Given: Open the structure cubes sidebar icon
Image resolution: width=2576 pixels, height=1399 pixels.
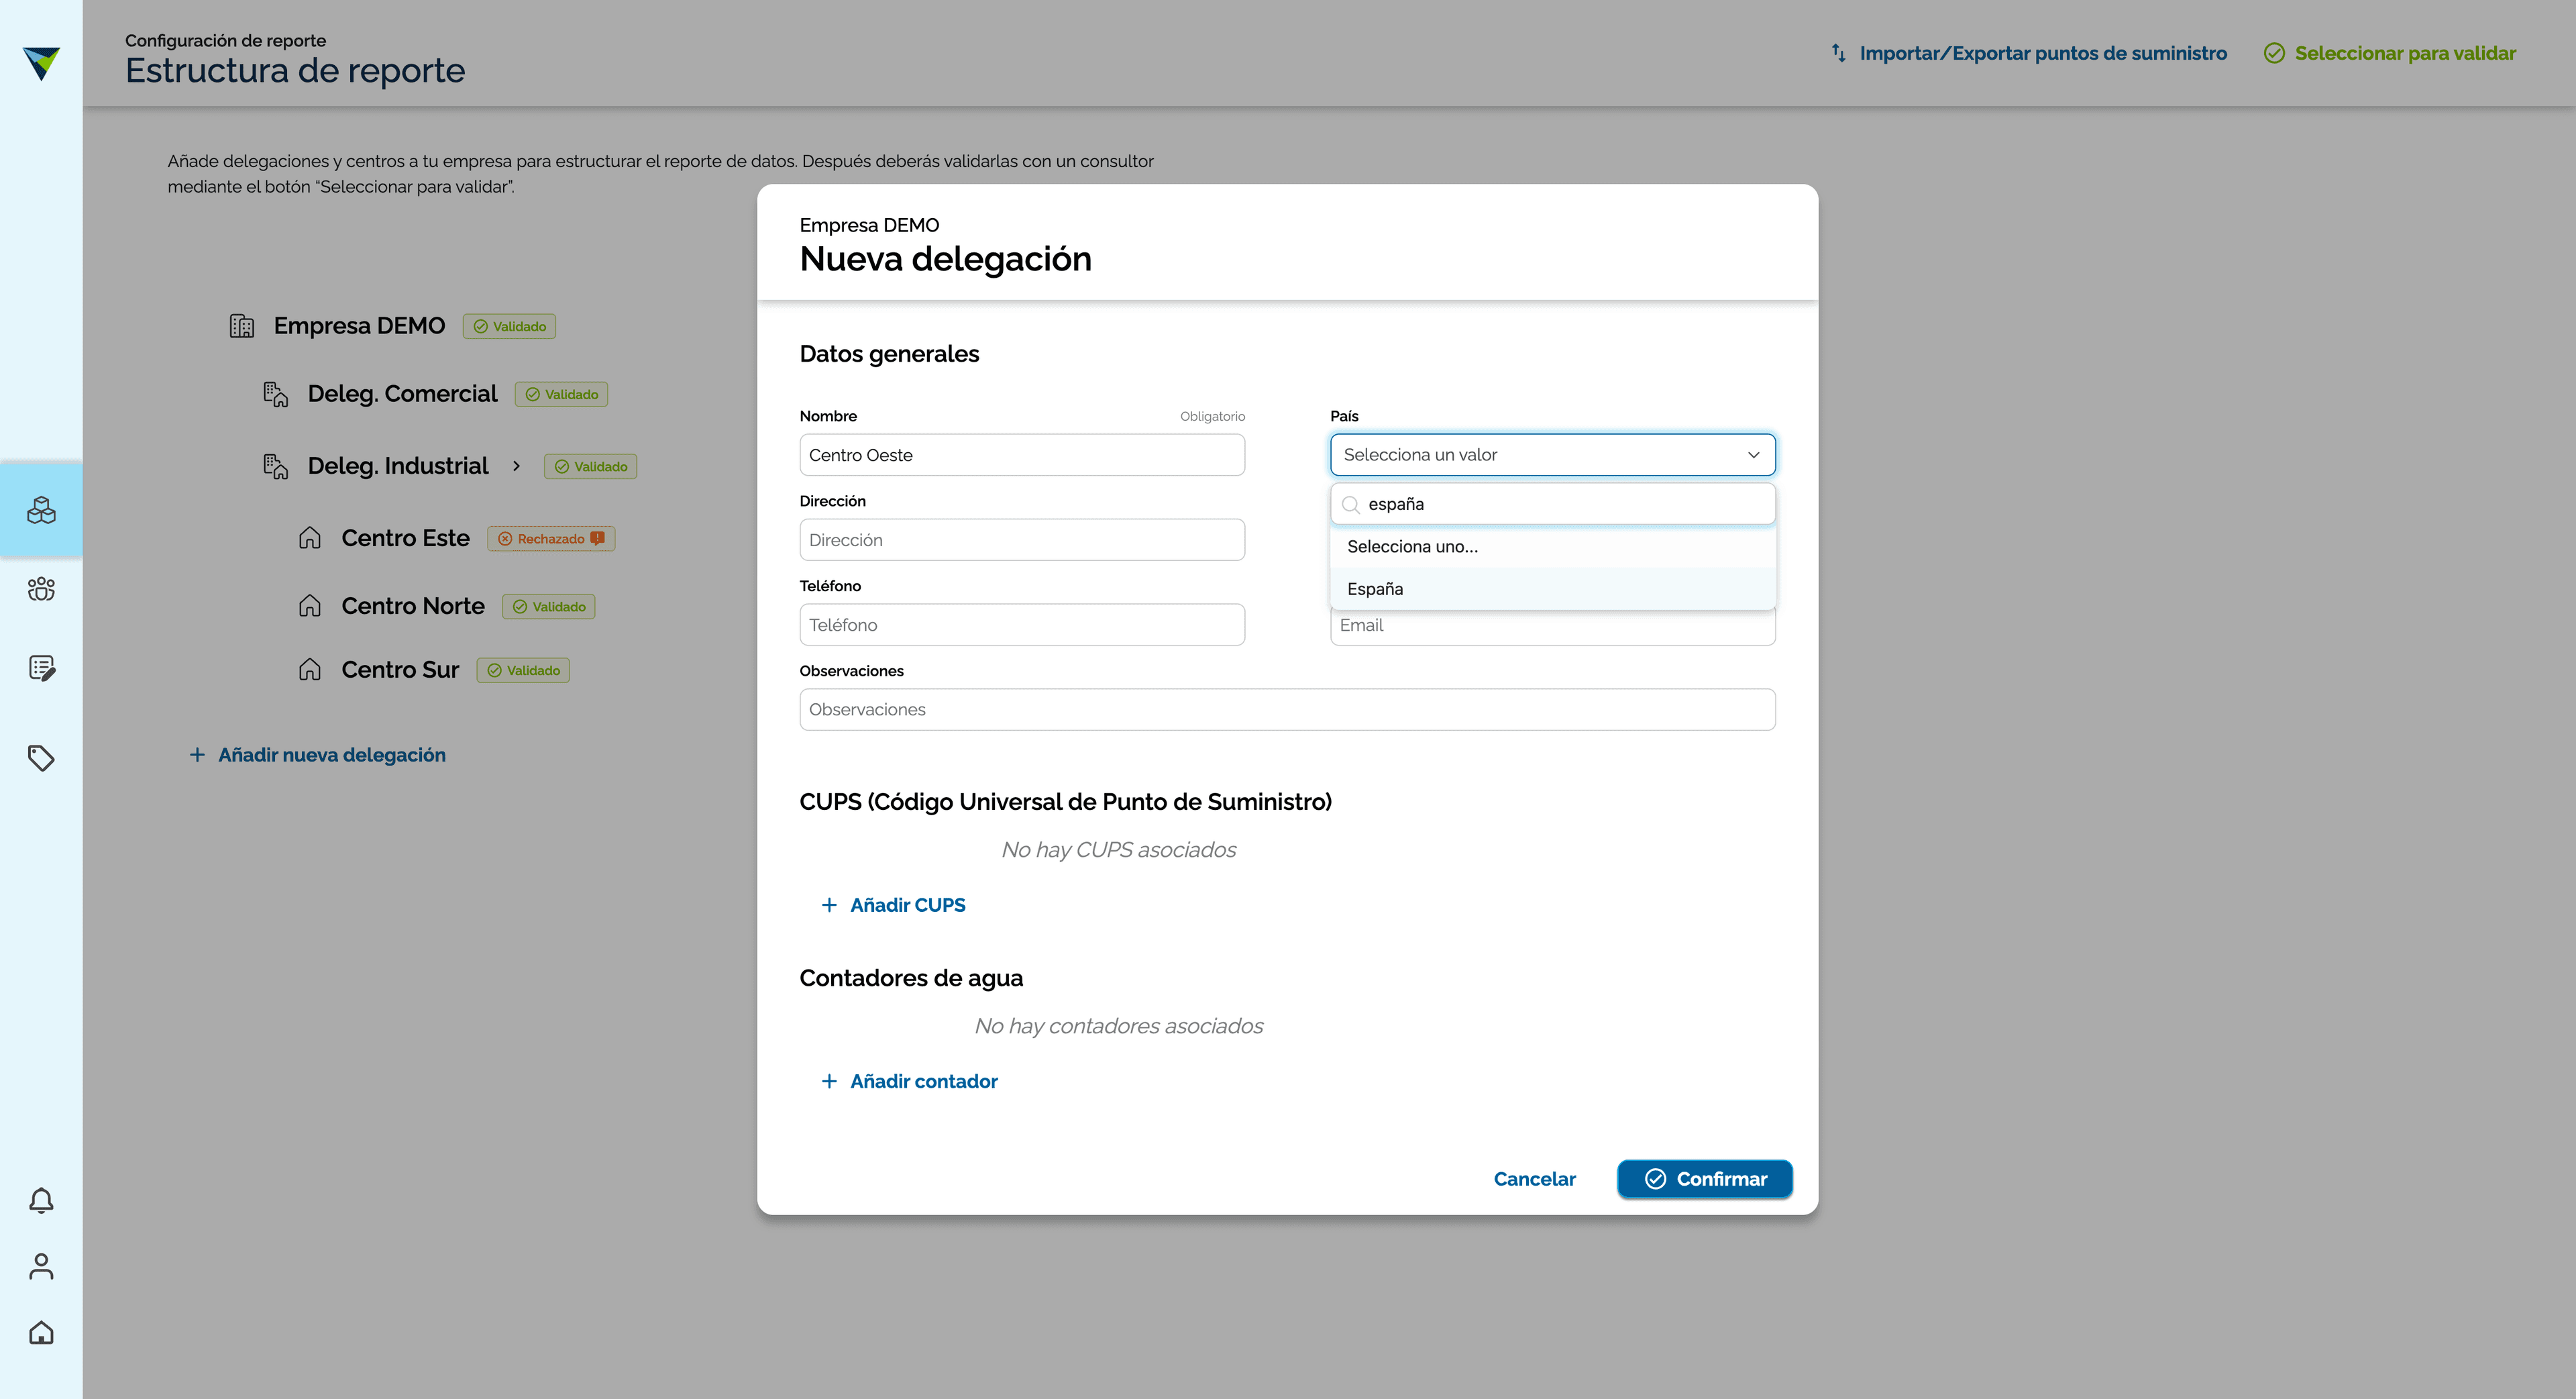Looking at the screenshot, I should pyautogui.click(x=41, y=510).
